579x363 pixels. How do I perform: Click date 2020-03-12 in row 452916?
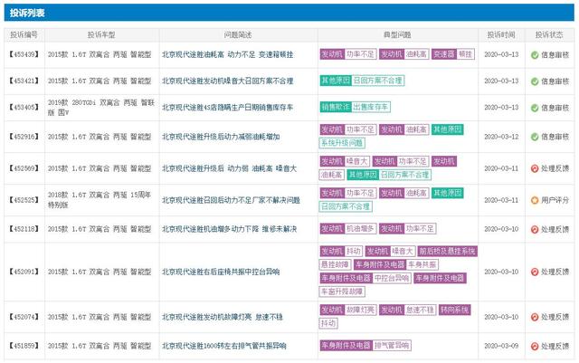point(501,137)
